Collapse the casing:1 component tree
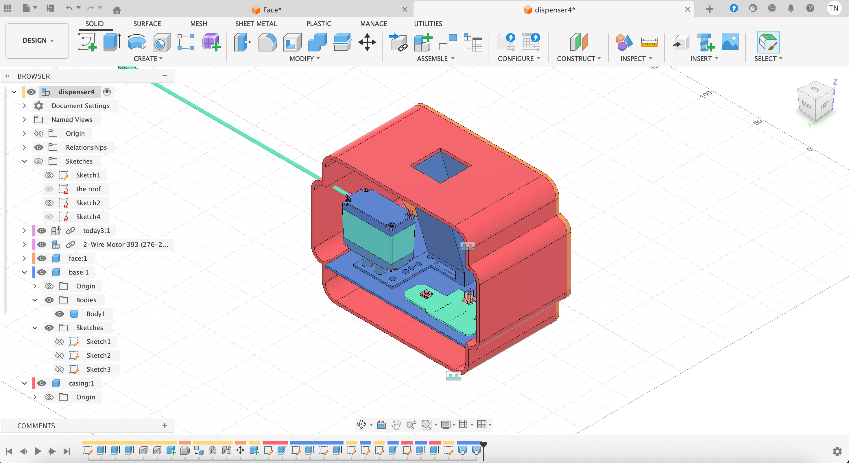The height and width of the screenshot is (463, 849). coord(24,383)
